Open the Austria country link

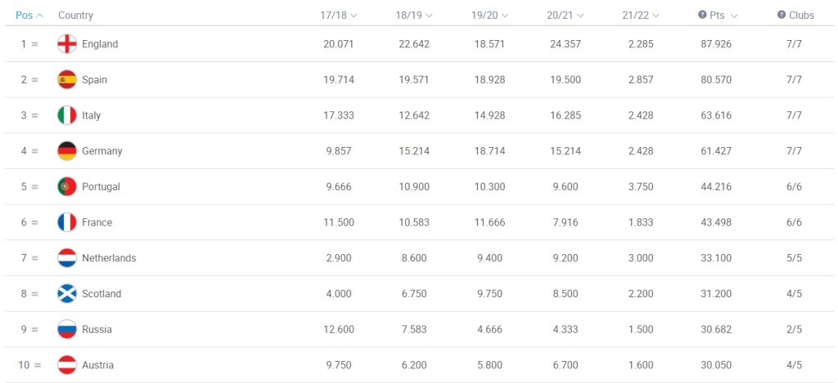97,365
